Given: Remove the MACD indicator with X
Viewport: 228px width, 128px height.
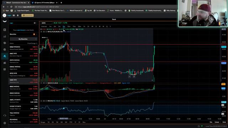Looking at the screenshot, I should click(x=41, y=83).
